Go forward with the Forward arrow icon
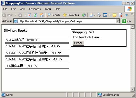The width and height of the screenshot is (136, 98). (20, 15)
